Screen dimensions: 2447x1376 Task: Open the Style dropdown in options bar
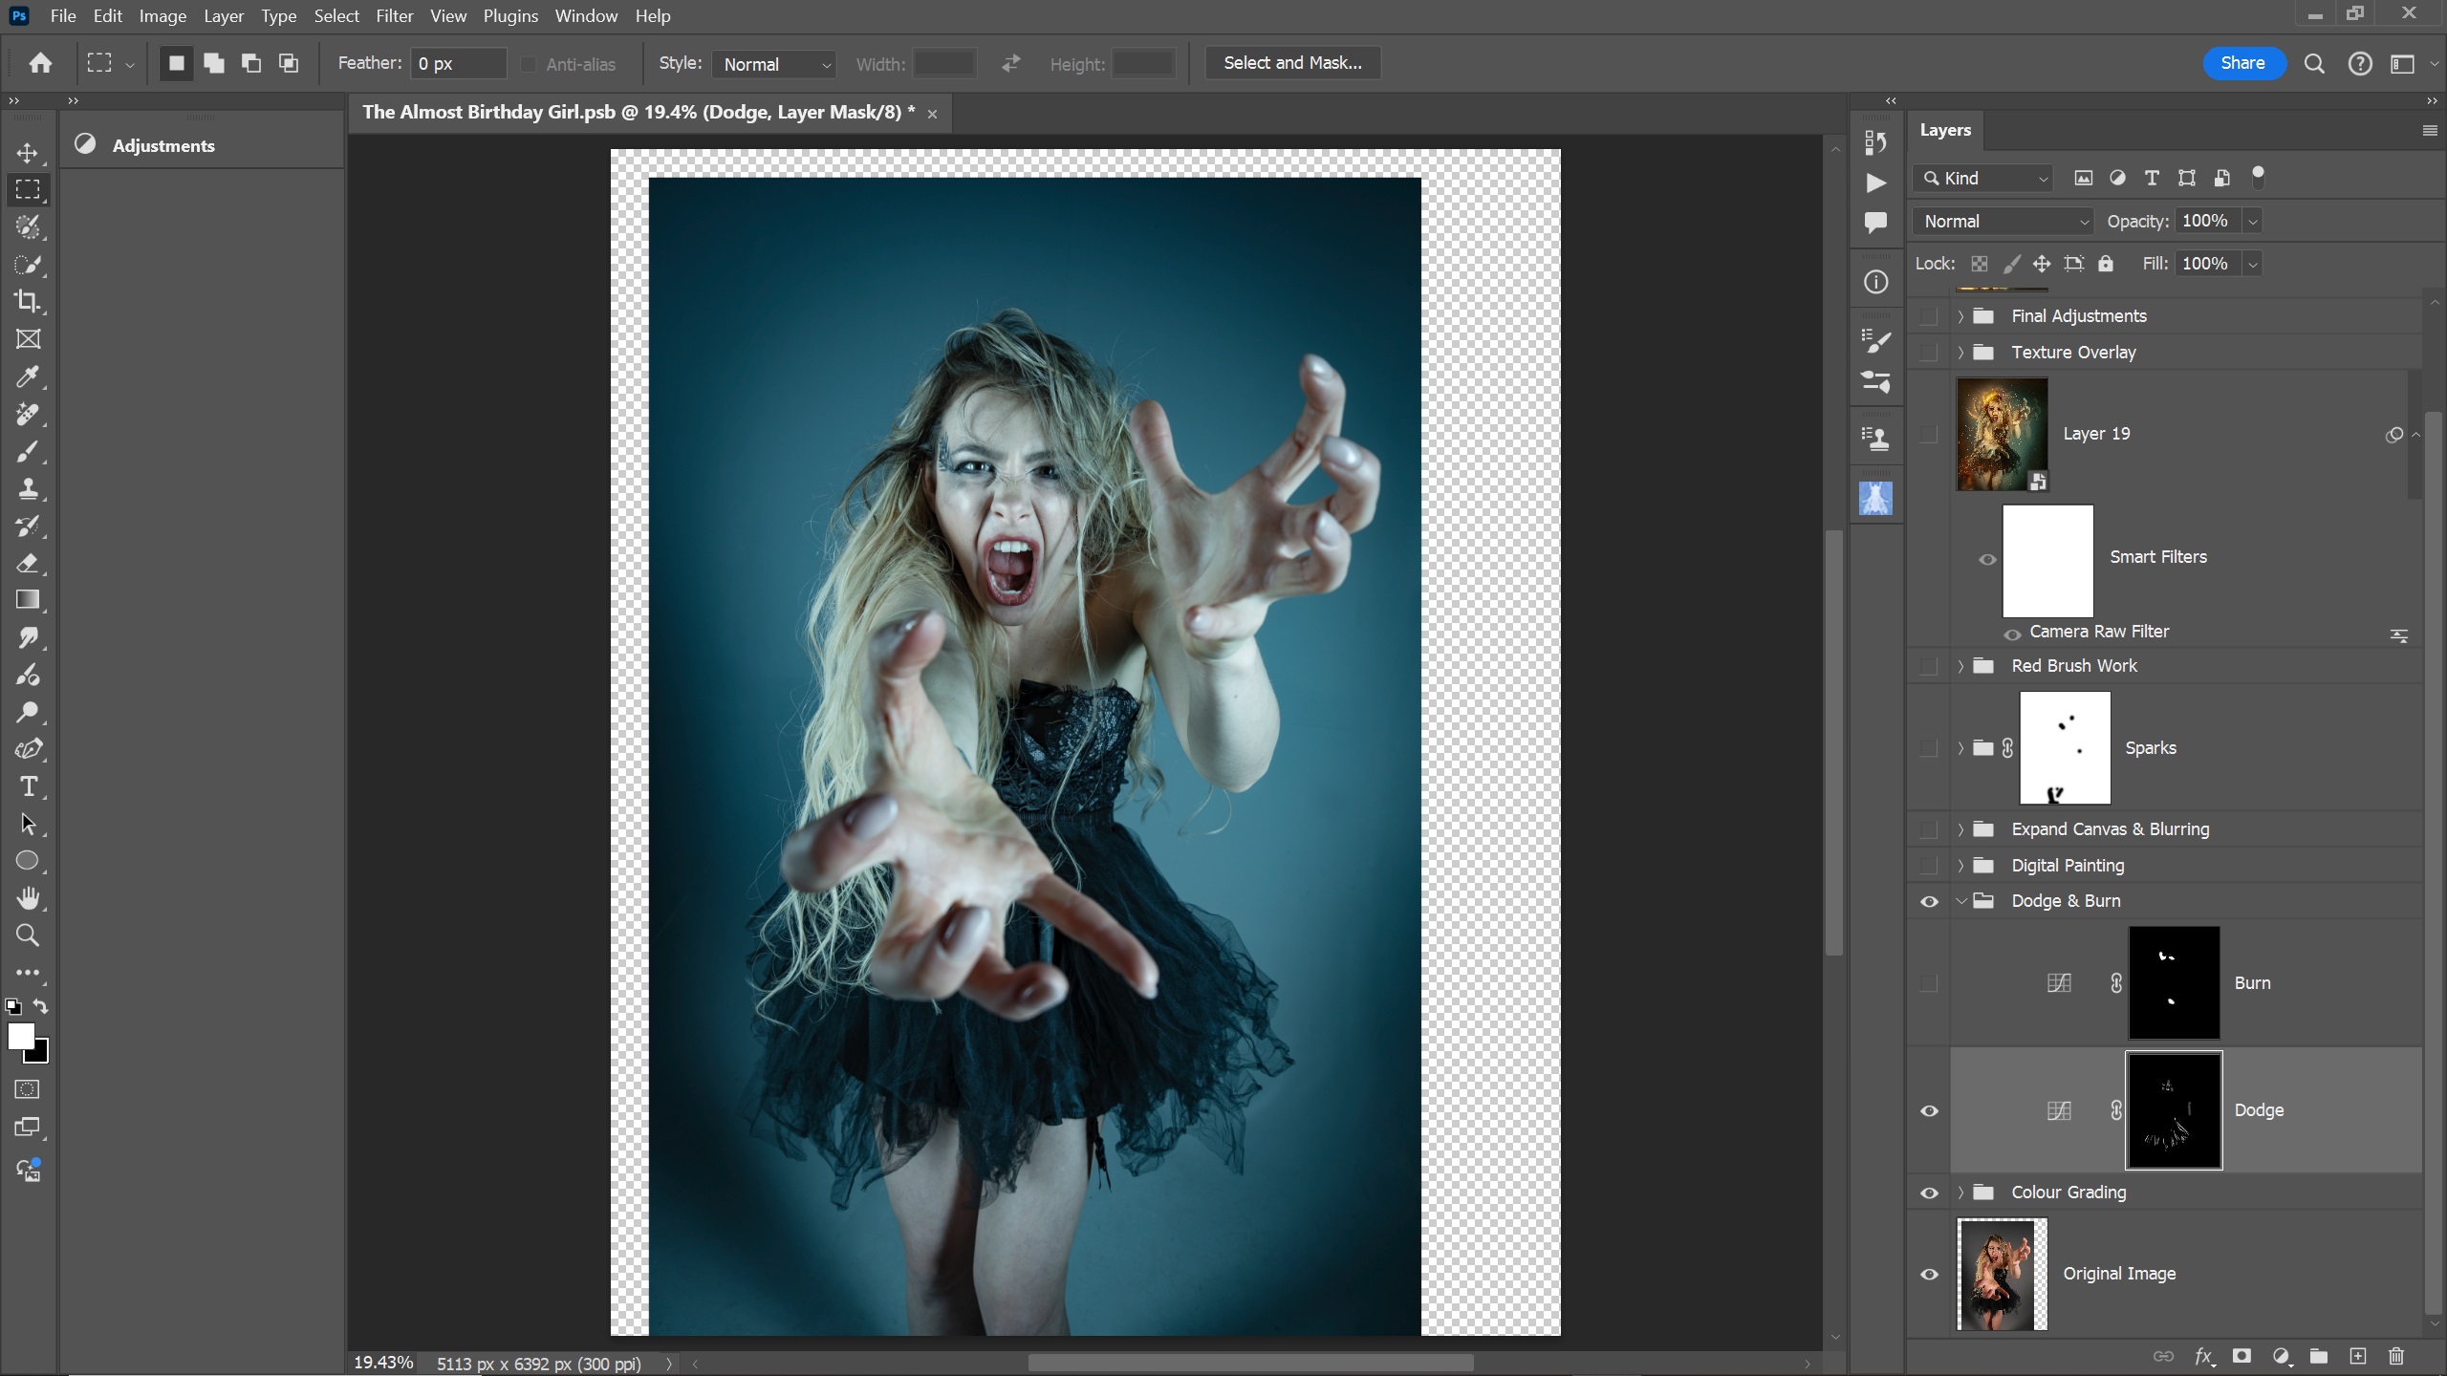pos(774,64)
